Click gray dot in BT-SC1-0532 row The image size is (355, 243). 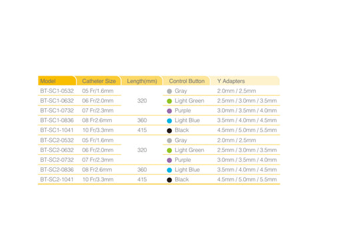tap(169, 91)
